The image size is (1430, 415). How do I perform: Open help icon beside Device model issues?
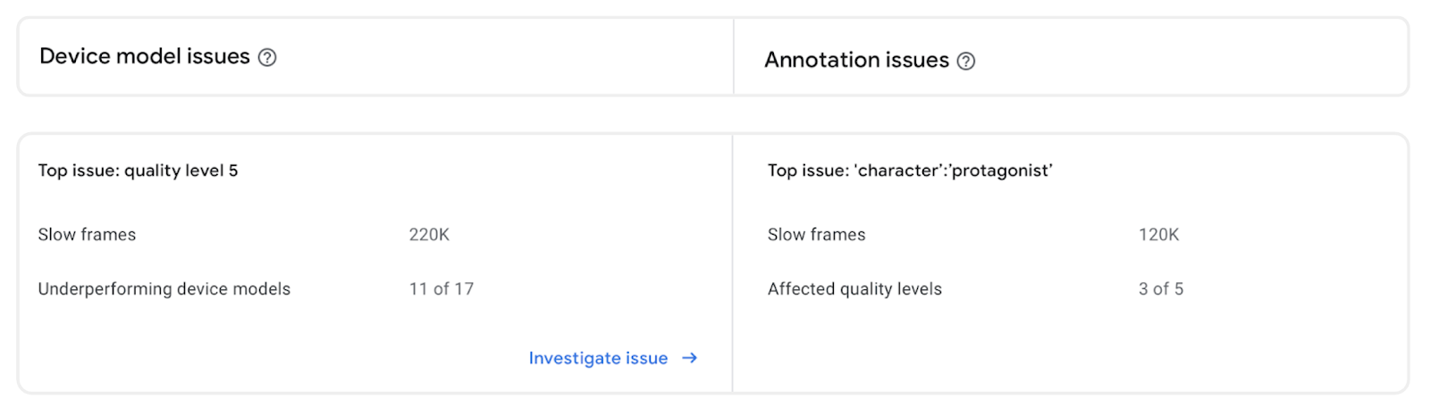(x=267, y=57)
